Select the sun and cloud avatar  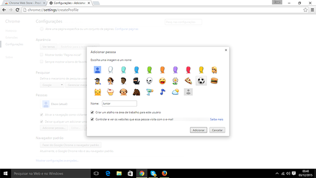coord(175,92)
